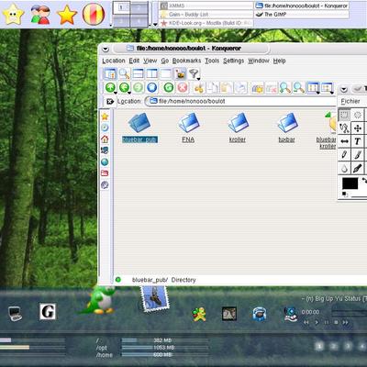Select the GIMP Text tool
367x367 pixels.
pyautogui.click(x=358, y=141)
